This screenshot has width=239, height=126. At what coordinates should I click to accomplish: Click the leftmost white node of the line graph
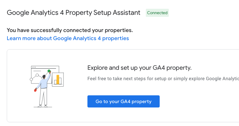point(31,79)
